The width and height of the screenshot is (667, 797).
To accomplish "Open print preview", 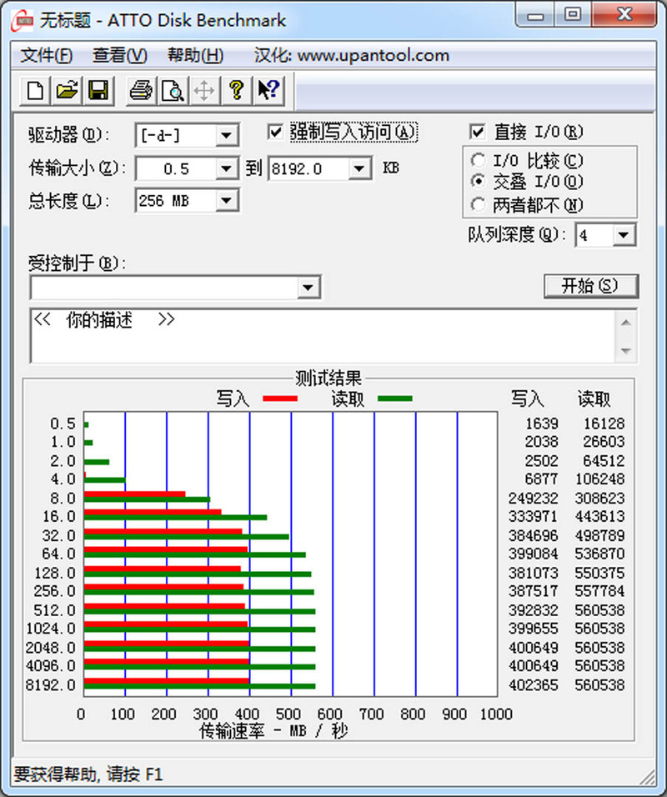I will click(x=172, y=91).
